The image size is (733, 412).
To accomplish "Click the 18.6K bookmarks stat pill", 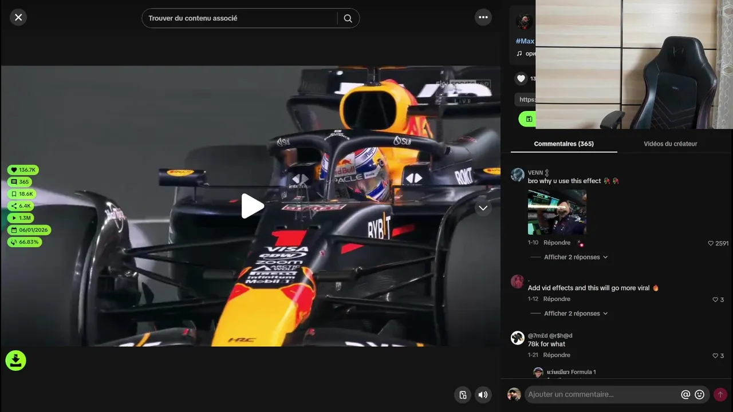I will pyautogui.click(x=22, y=194).
